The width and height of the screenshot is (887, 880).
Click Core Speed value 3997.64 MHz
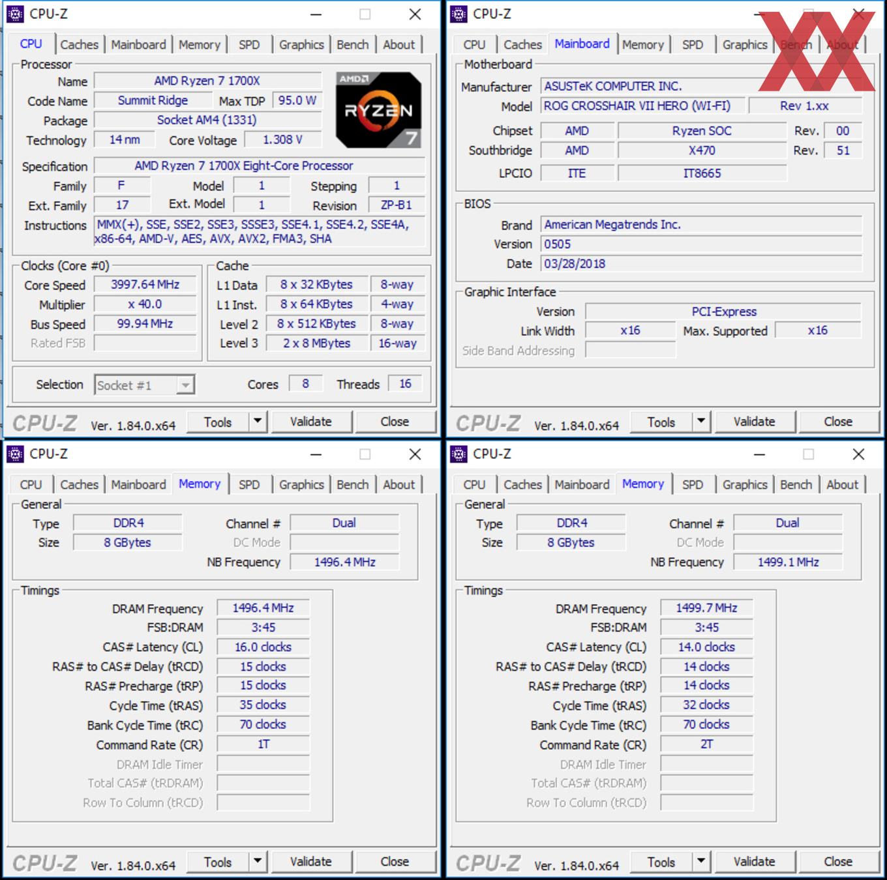145,284
